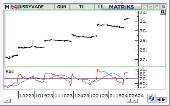
Task: Click the Matriks M logo icon
Action: (x=7, y=7)
